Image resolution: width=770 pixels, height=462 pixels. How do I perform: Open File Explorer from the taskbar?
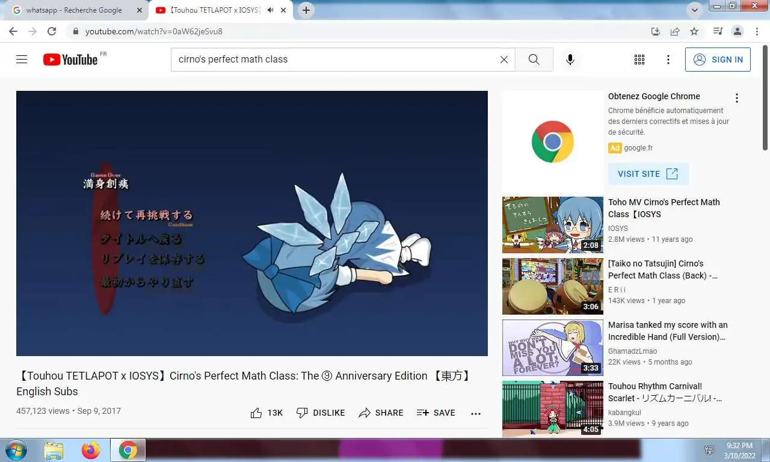coord(54,451)
